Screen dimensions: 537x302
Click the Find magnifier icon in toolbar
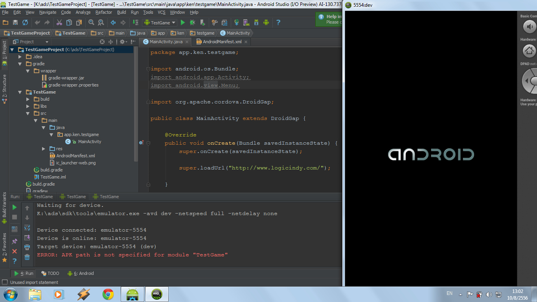coord(91,22)
